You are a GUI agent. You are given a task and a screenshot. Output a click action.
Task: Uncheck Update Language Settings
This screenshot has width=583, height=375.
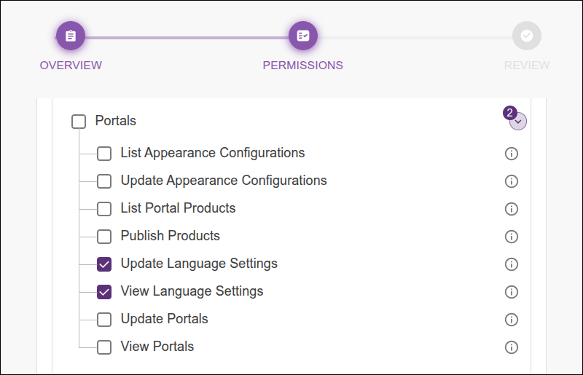tap(104, 264)
